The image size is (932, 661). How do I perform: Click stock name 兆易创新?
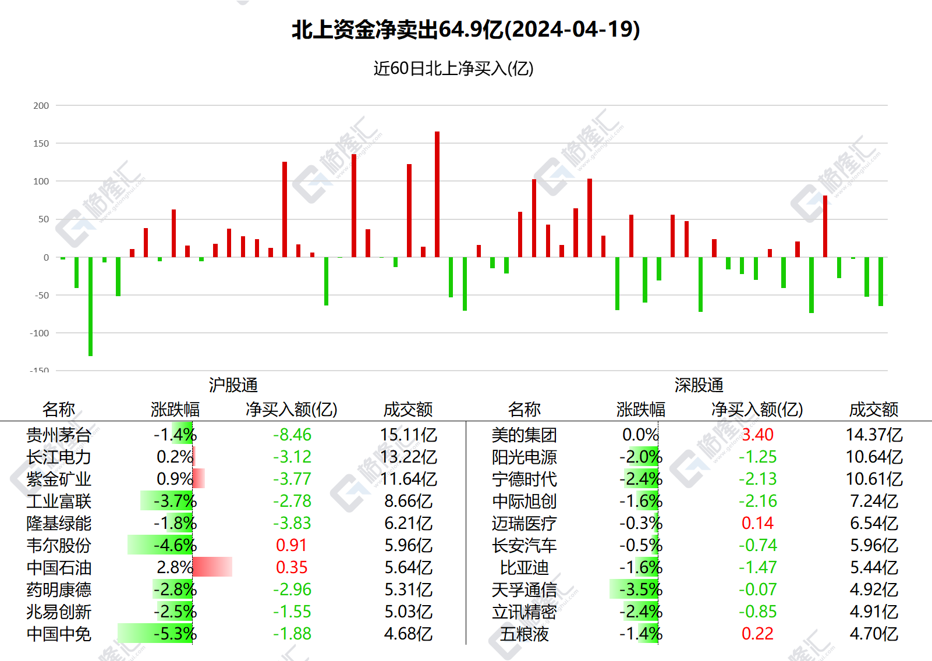59,612
